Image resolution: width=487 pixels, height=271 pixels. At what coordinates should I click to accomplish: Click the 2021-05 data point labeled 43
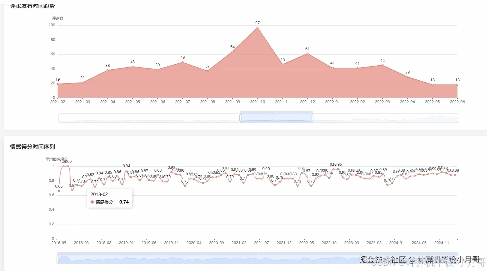click(132, 67)
